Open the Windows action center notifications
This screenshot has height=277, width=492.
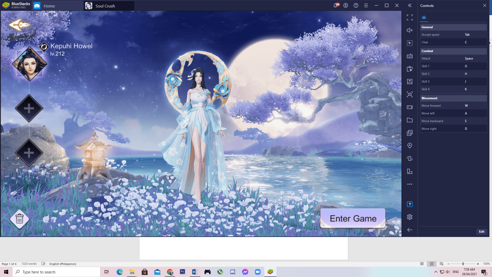484,272
